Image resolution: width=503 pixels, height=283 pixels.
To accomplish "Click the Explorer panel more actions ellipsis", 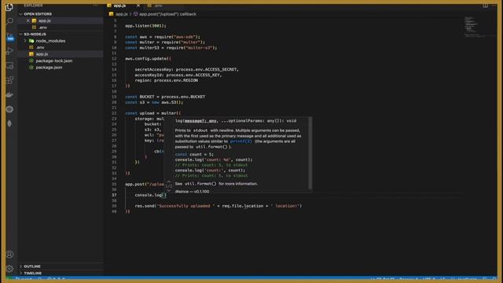I will pyautogui.click(x=95, y=6).
